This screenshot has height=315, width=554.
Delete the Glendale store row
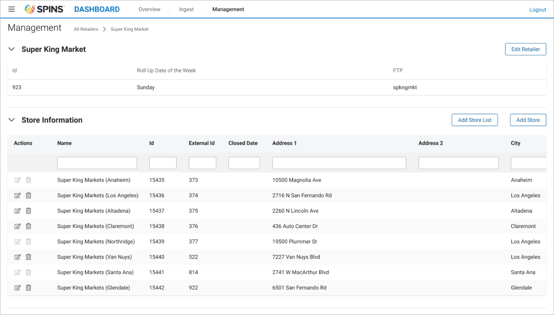click(29, 288)
